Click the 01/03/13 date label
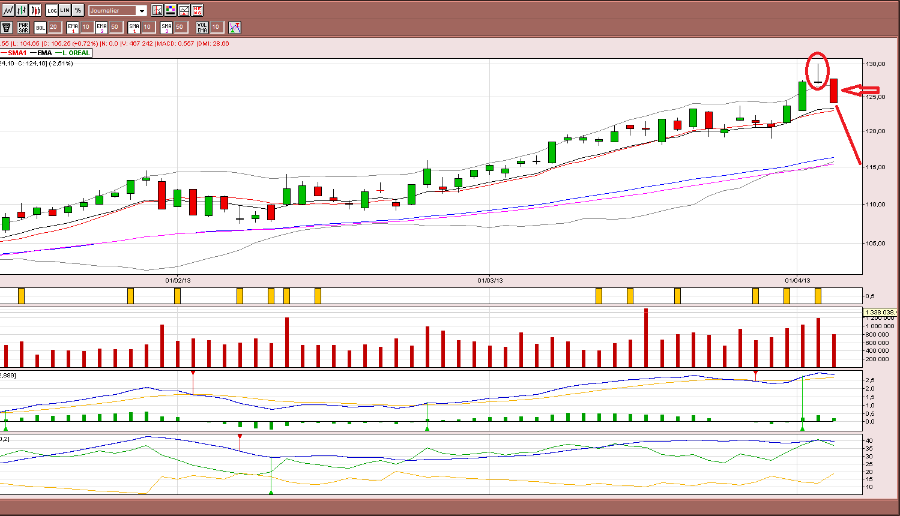Image resolution: width=900 pixels, height=516 pixels. pyautogui.click(x=490, y=280)
